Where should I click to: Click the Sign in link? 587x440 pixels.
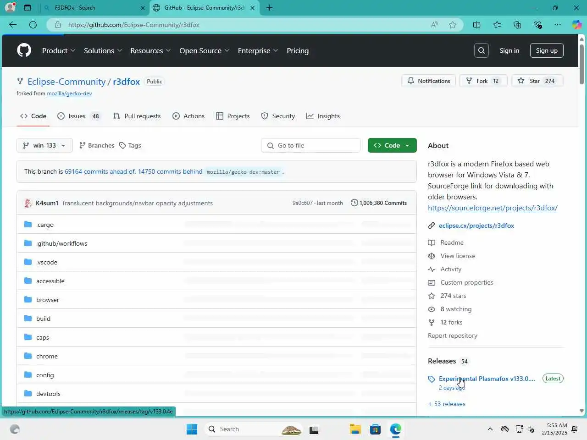[509, 50]
